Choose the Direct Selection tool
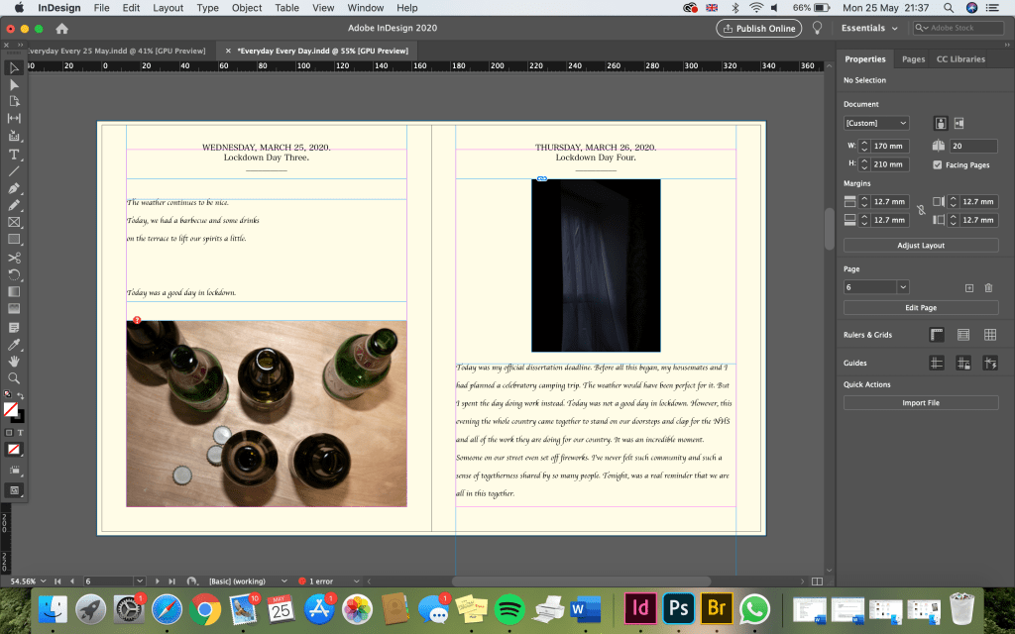Viewport: 1015px width, 634px height. (x=14, y=85)
